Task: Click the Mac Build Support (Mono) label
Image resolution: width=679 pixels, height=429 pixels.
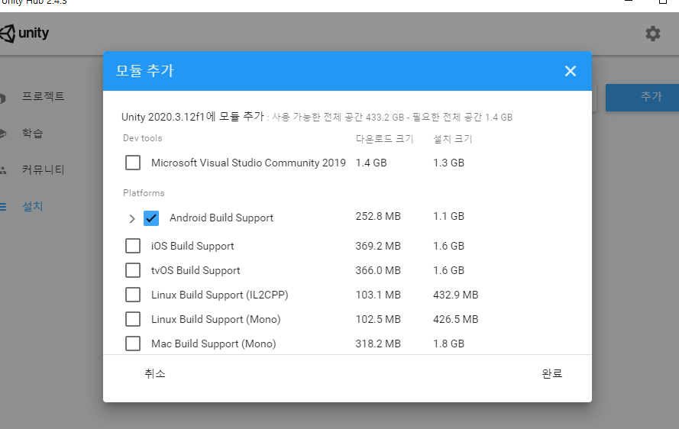Action: pyautogui.click(x=214, y=344)
